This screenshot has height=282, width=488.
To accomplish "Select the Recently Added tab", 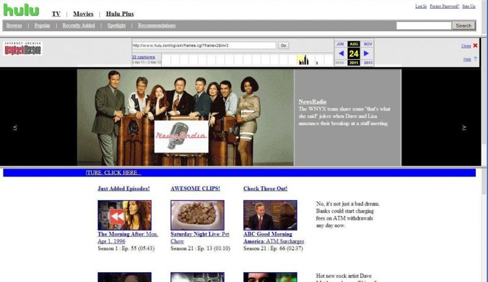I will coord(79,25).
